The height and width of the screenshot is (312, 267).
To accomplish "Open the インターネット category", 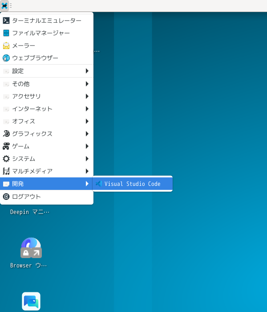I will pyautogui.click(x=47, y=109).
